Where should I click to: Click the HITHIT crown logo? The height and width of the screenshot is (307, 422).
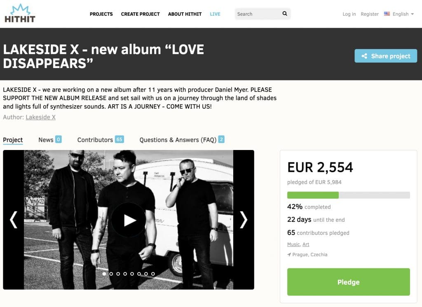click(x=20, y=13)
